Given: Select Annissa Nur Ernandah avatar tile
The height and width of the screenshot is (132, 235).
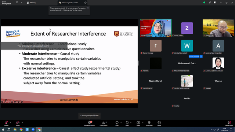Looking at the screenshot, I should [x=218, y=45].
